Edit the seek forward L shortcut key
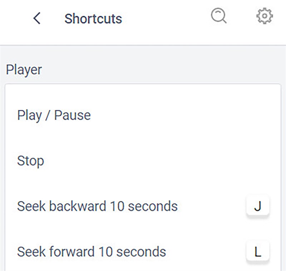The image size is (286, 271). (257, 252)
